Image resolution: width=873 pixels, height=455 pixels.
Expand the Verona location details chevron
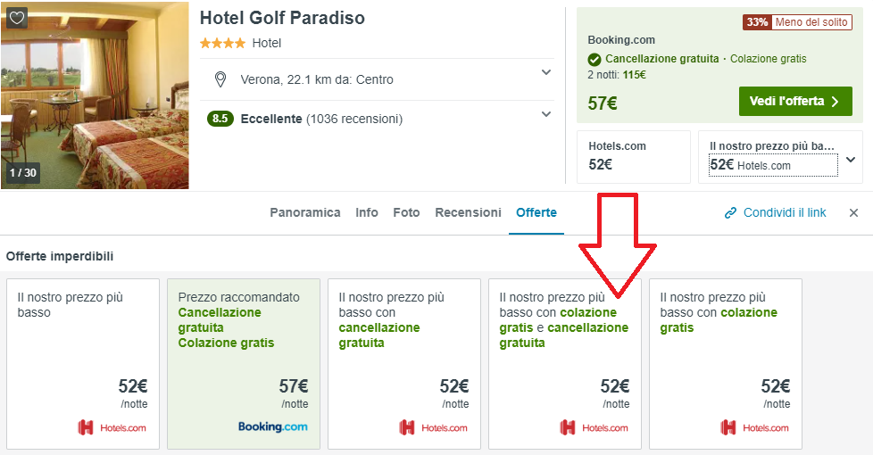tap(546, 72)
